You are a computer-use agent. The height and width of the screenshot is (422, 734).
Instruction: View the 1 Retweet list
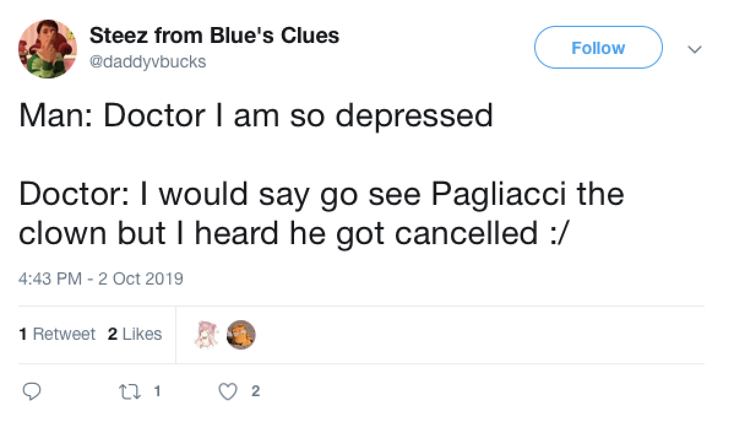click(57, 334)
